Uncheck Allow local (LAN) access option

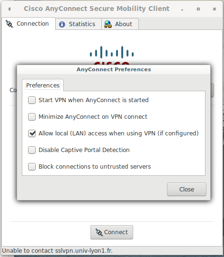tap(32, 133)
